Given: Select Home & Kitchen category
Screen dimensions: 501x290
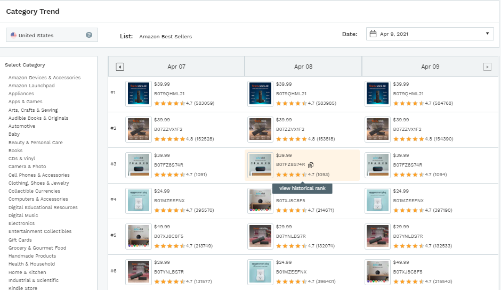Looking at the screenshot, I should (x=27, y=272).
